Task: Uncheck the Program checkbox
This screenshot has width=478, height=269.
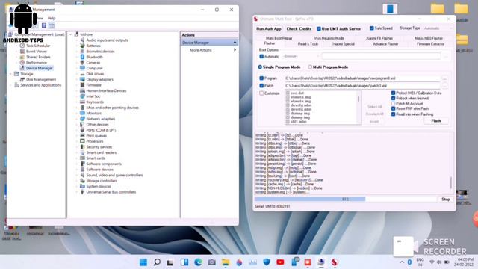Action: pos(261,78)
